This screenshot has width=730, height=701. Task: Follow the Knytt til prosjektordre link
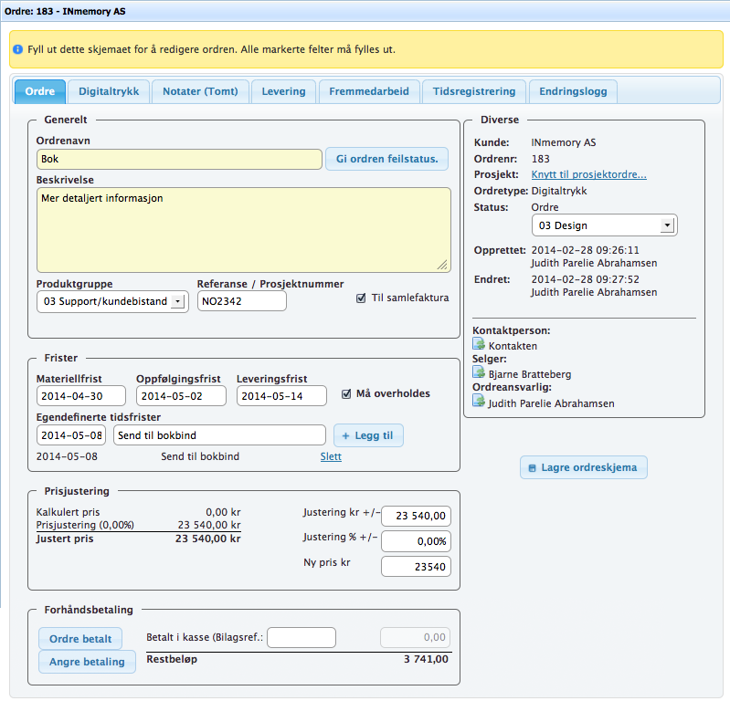(588, 174)
